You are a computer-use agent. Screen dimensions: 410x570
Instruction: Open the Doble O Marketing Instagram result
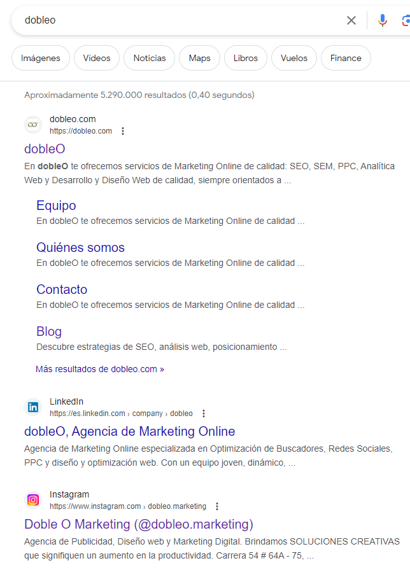tap(139, 524)
